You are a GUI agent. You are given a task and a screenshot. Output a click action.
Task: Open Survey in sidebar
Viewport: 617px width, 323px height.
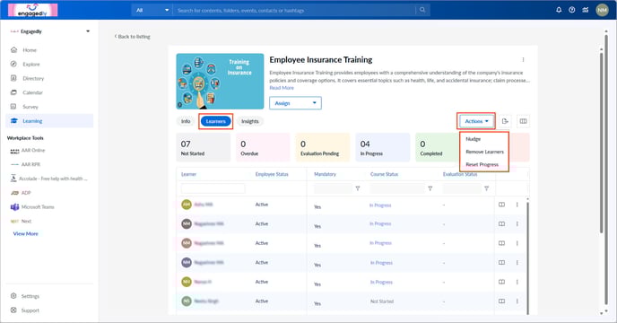click(x=30, y=107)
